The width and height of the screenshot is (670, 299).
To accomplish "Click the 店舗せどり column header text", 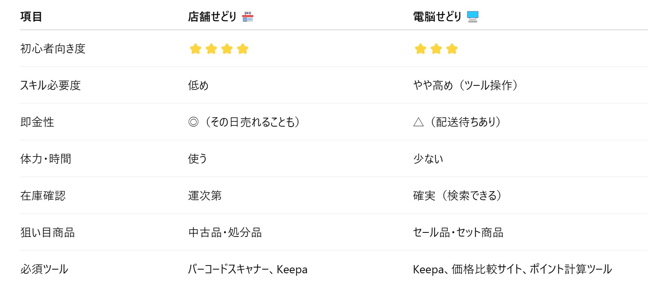I will [x=212, y=17].
